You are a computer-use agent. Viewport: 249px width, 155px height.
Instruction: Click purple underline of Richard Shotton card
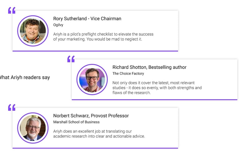click(154, 100)
